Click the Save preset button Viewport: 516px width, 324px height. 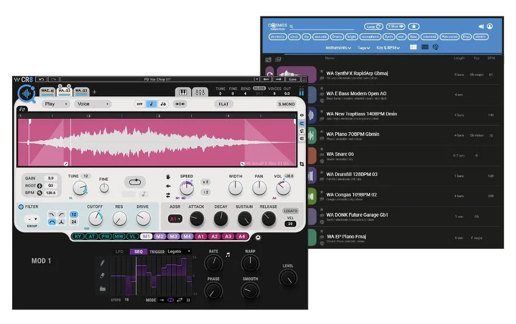point(293,79)
